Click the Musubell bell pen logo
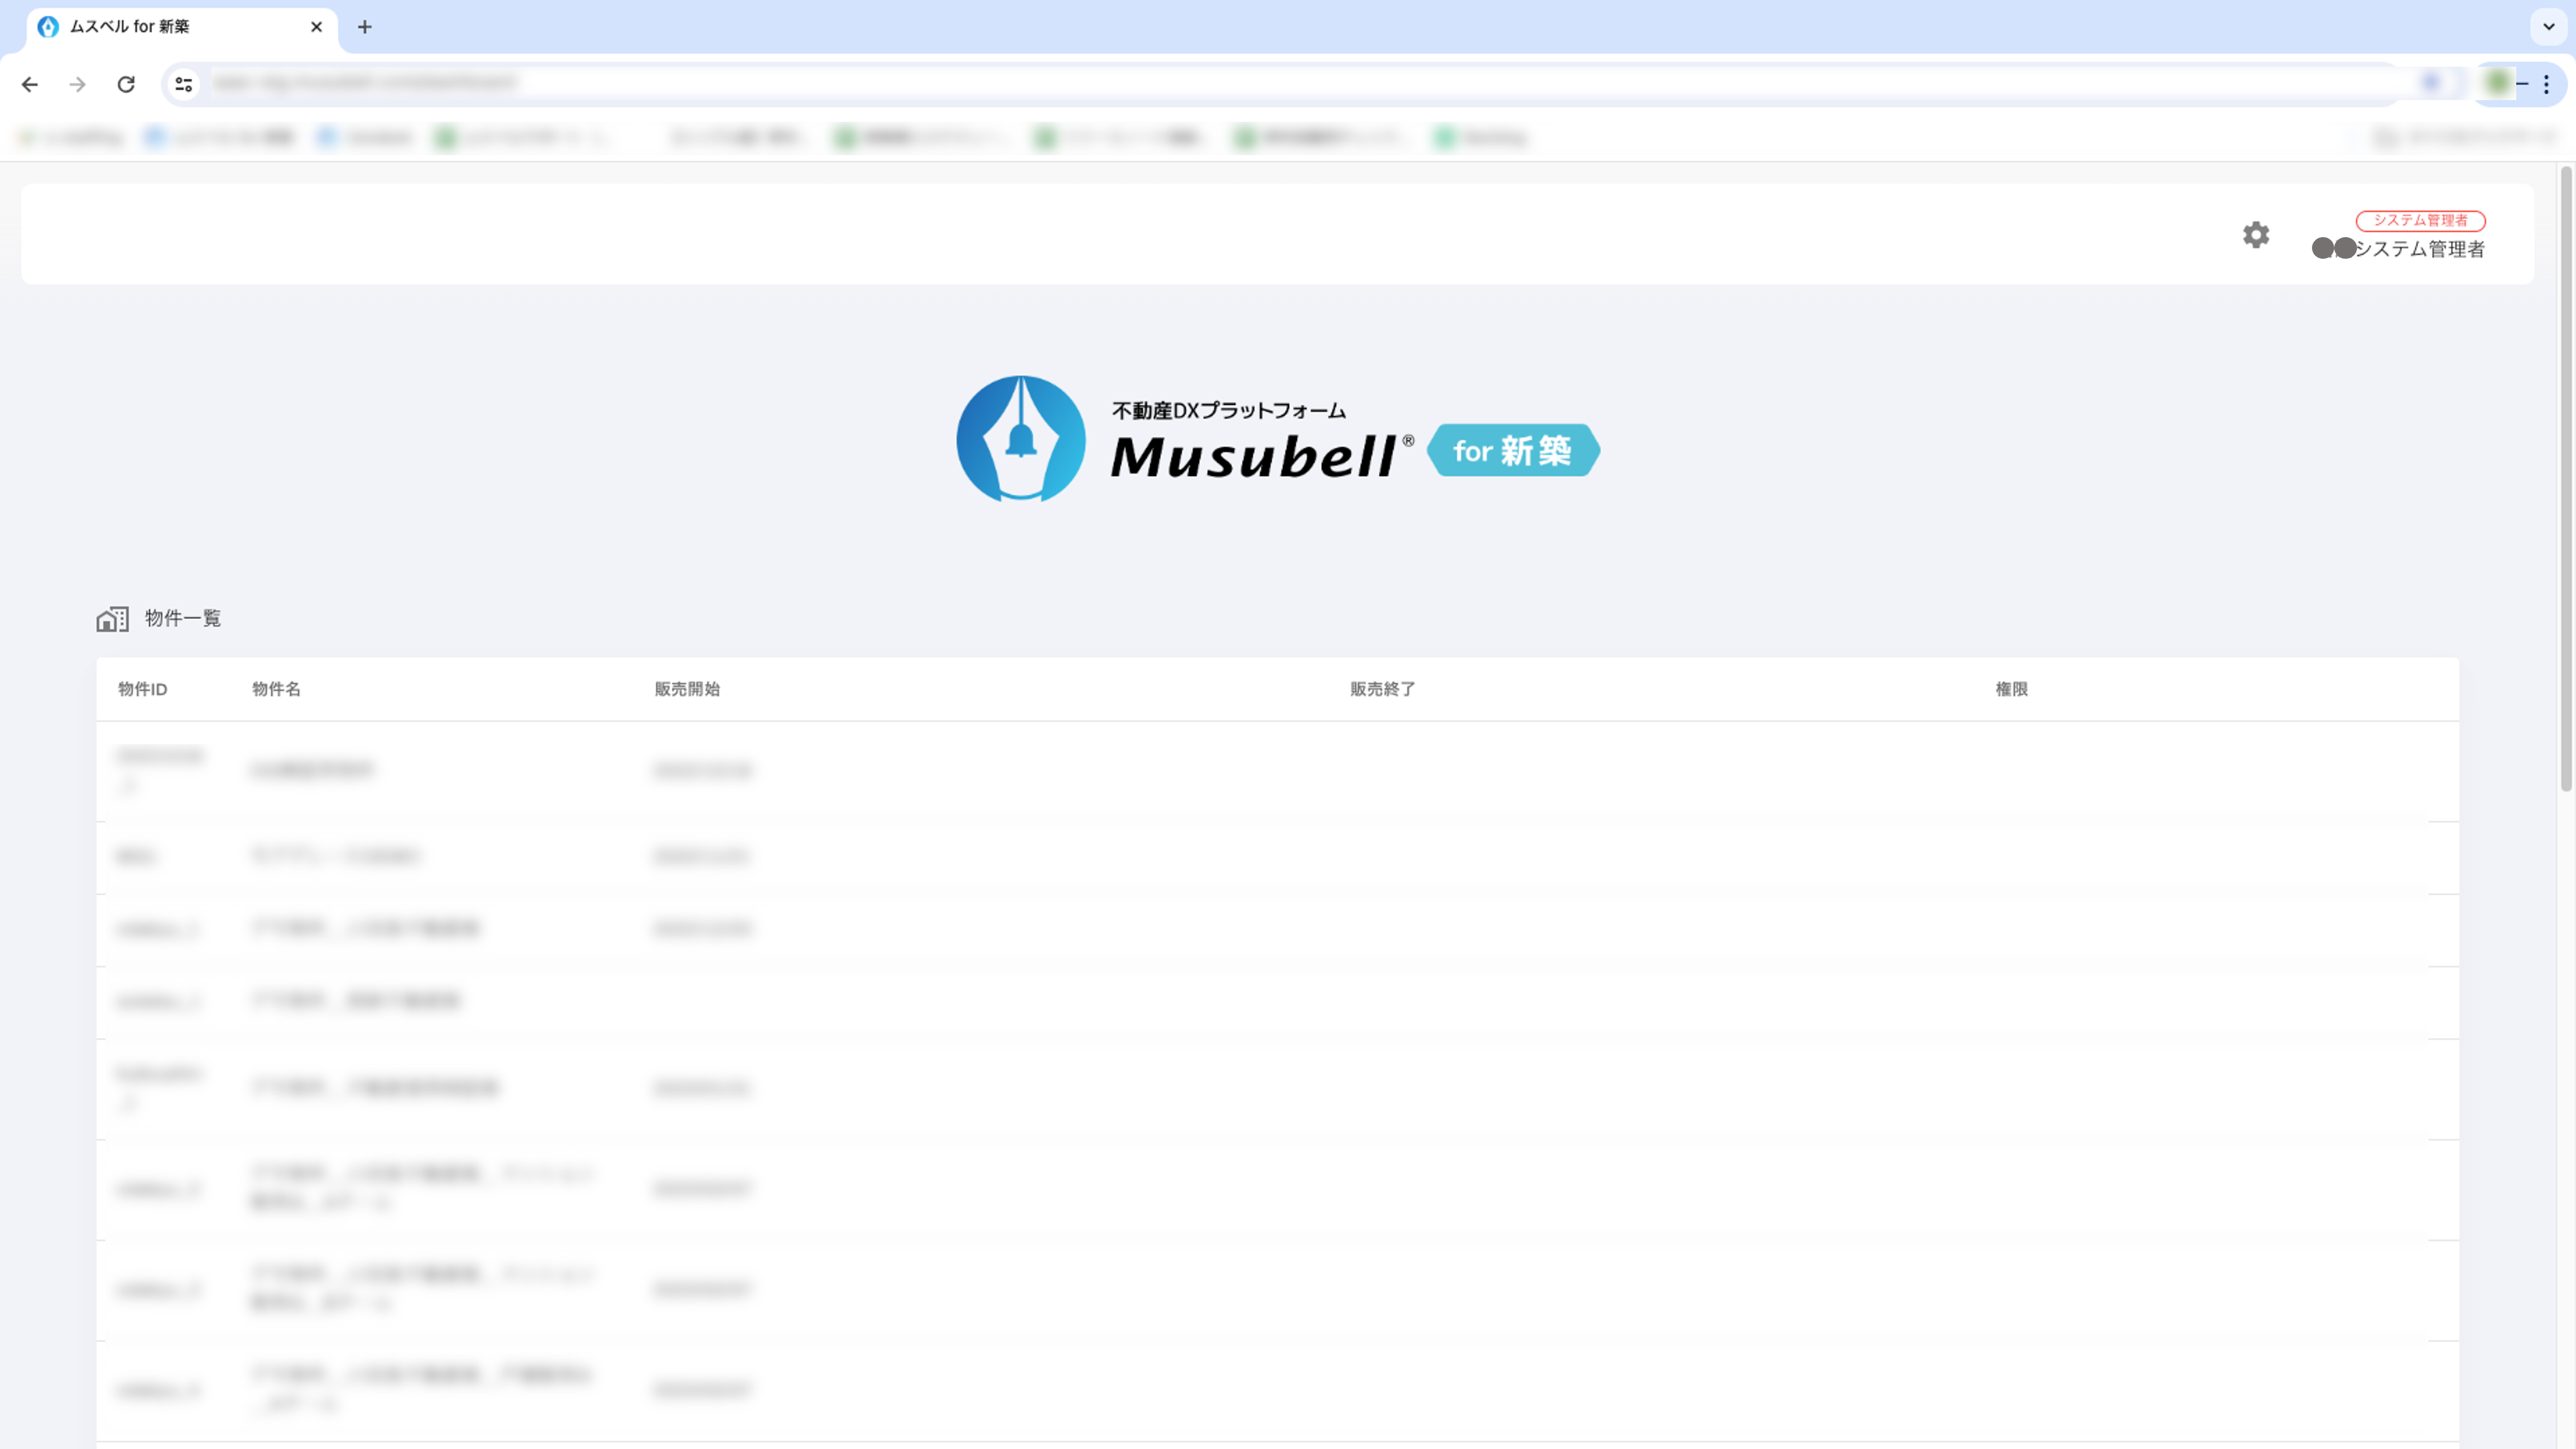 (x=1020, y=439)
